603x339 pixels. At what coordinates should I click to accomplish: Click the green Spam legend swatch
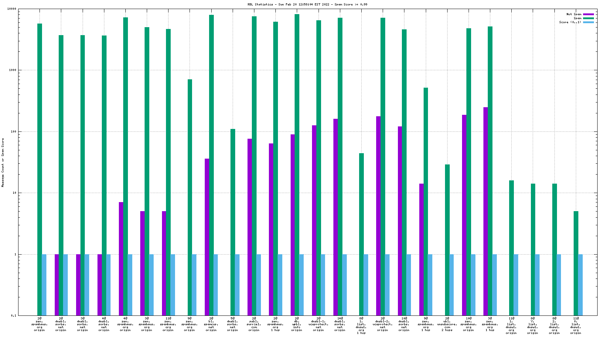[x=588, y=18]
